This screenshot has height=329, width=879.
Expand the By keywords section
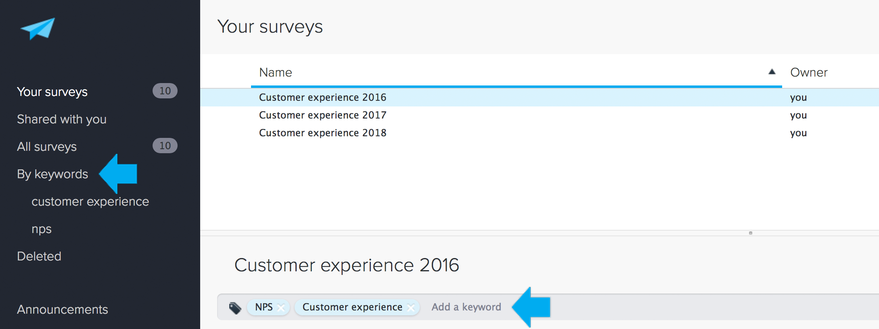52,174
